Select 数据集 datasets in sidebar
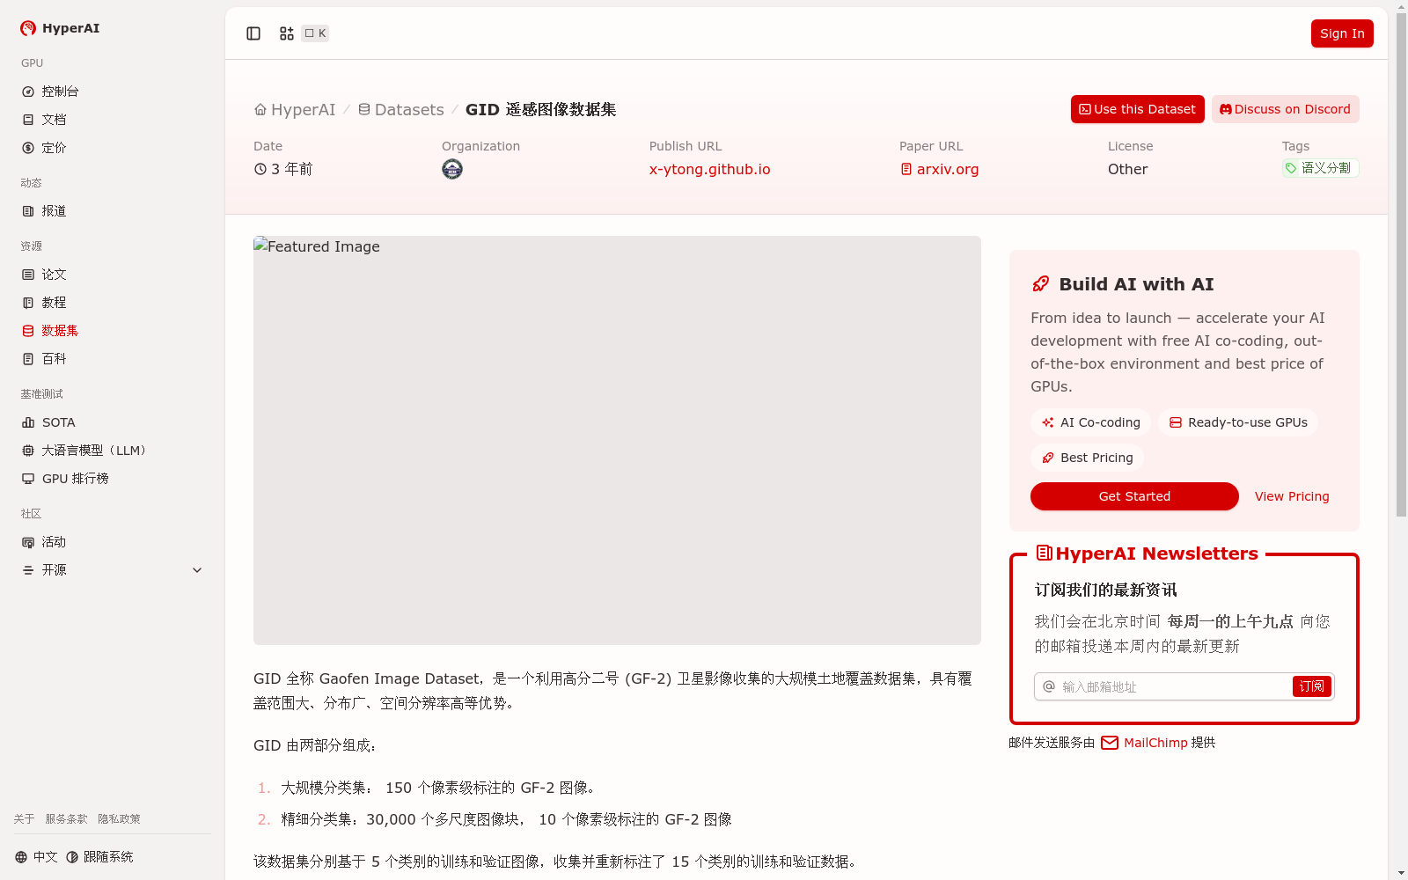Viewport: 1408px width, 880px height. coord(113,331)
